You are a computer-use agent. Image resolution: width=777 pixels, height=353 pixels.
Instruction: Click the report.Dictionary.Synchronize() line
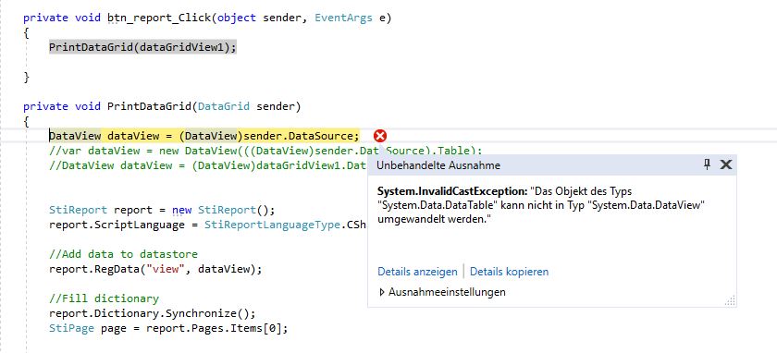click(152, 314)
